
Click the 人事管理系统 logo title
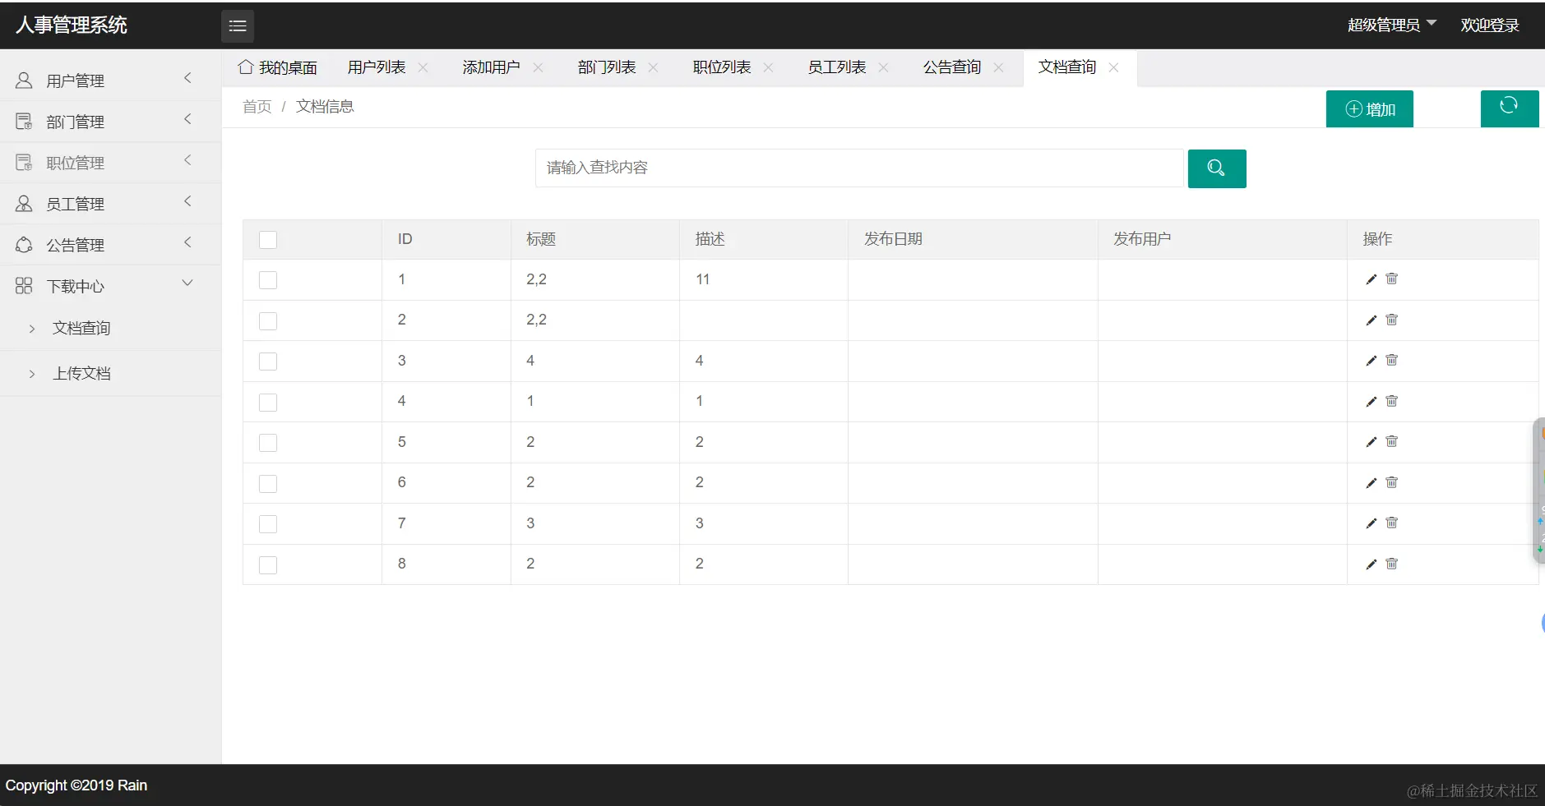(x=72, y=25)
